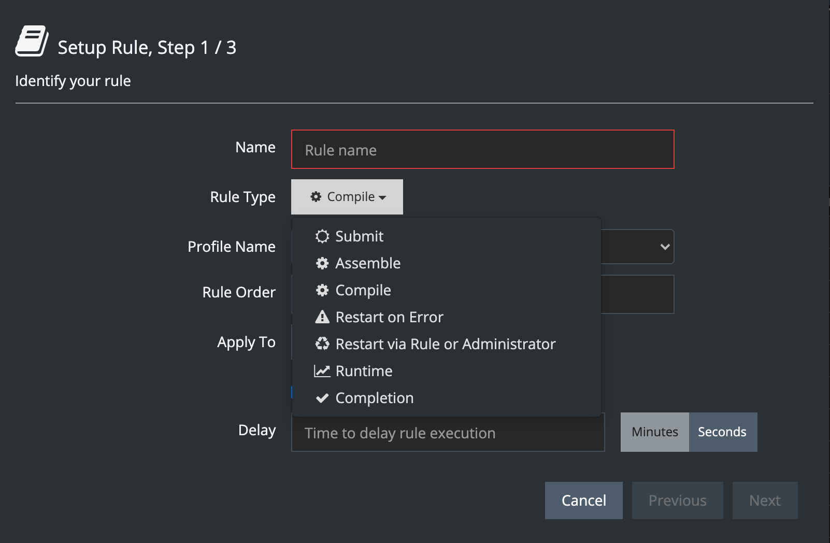This screenshot has height=543, width=830.
Task: Open the Profile Name select chevron
Action: coord(665,247)
